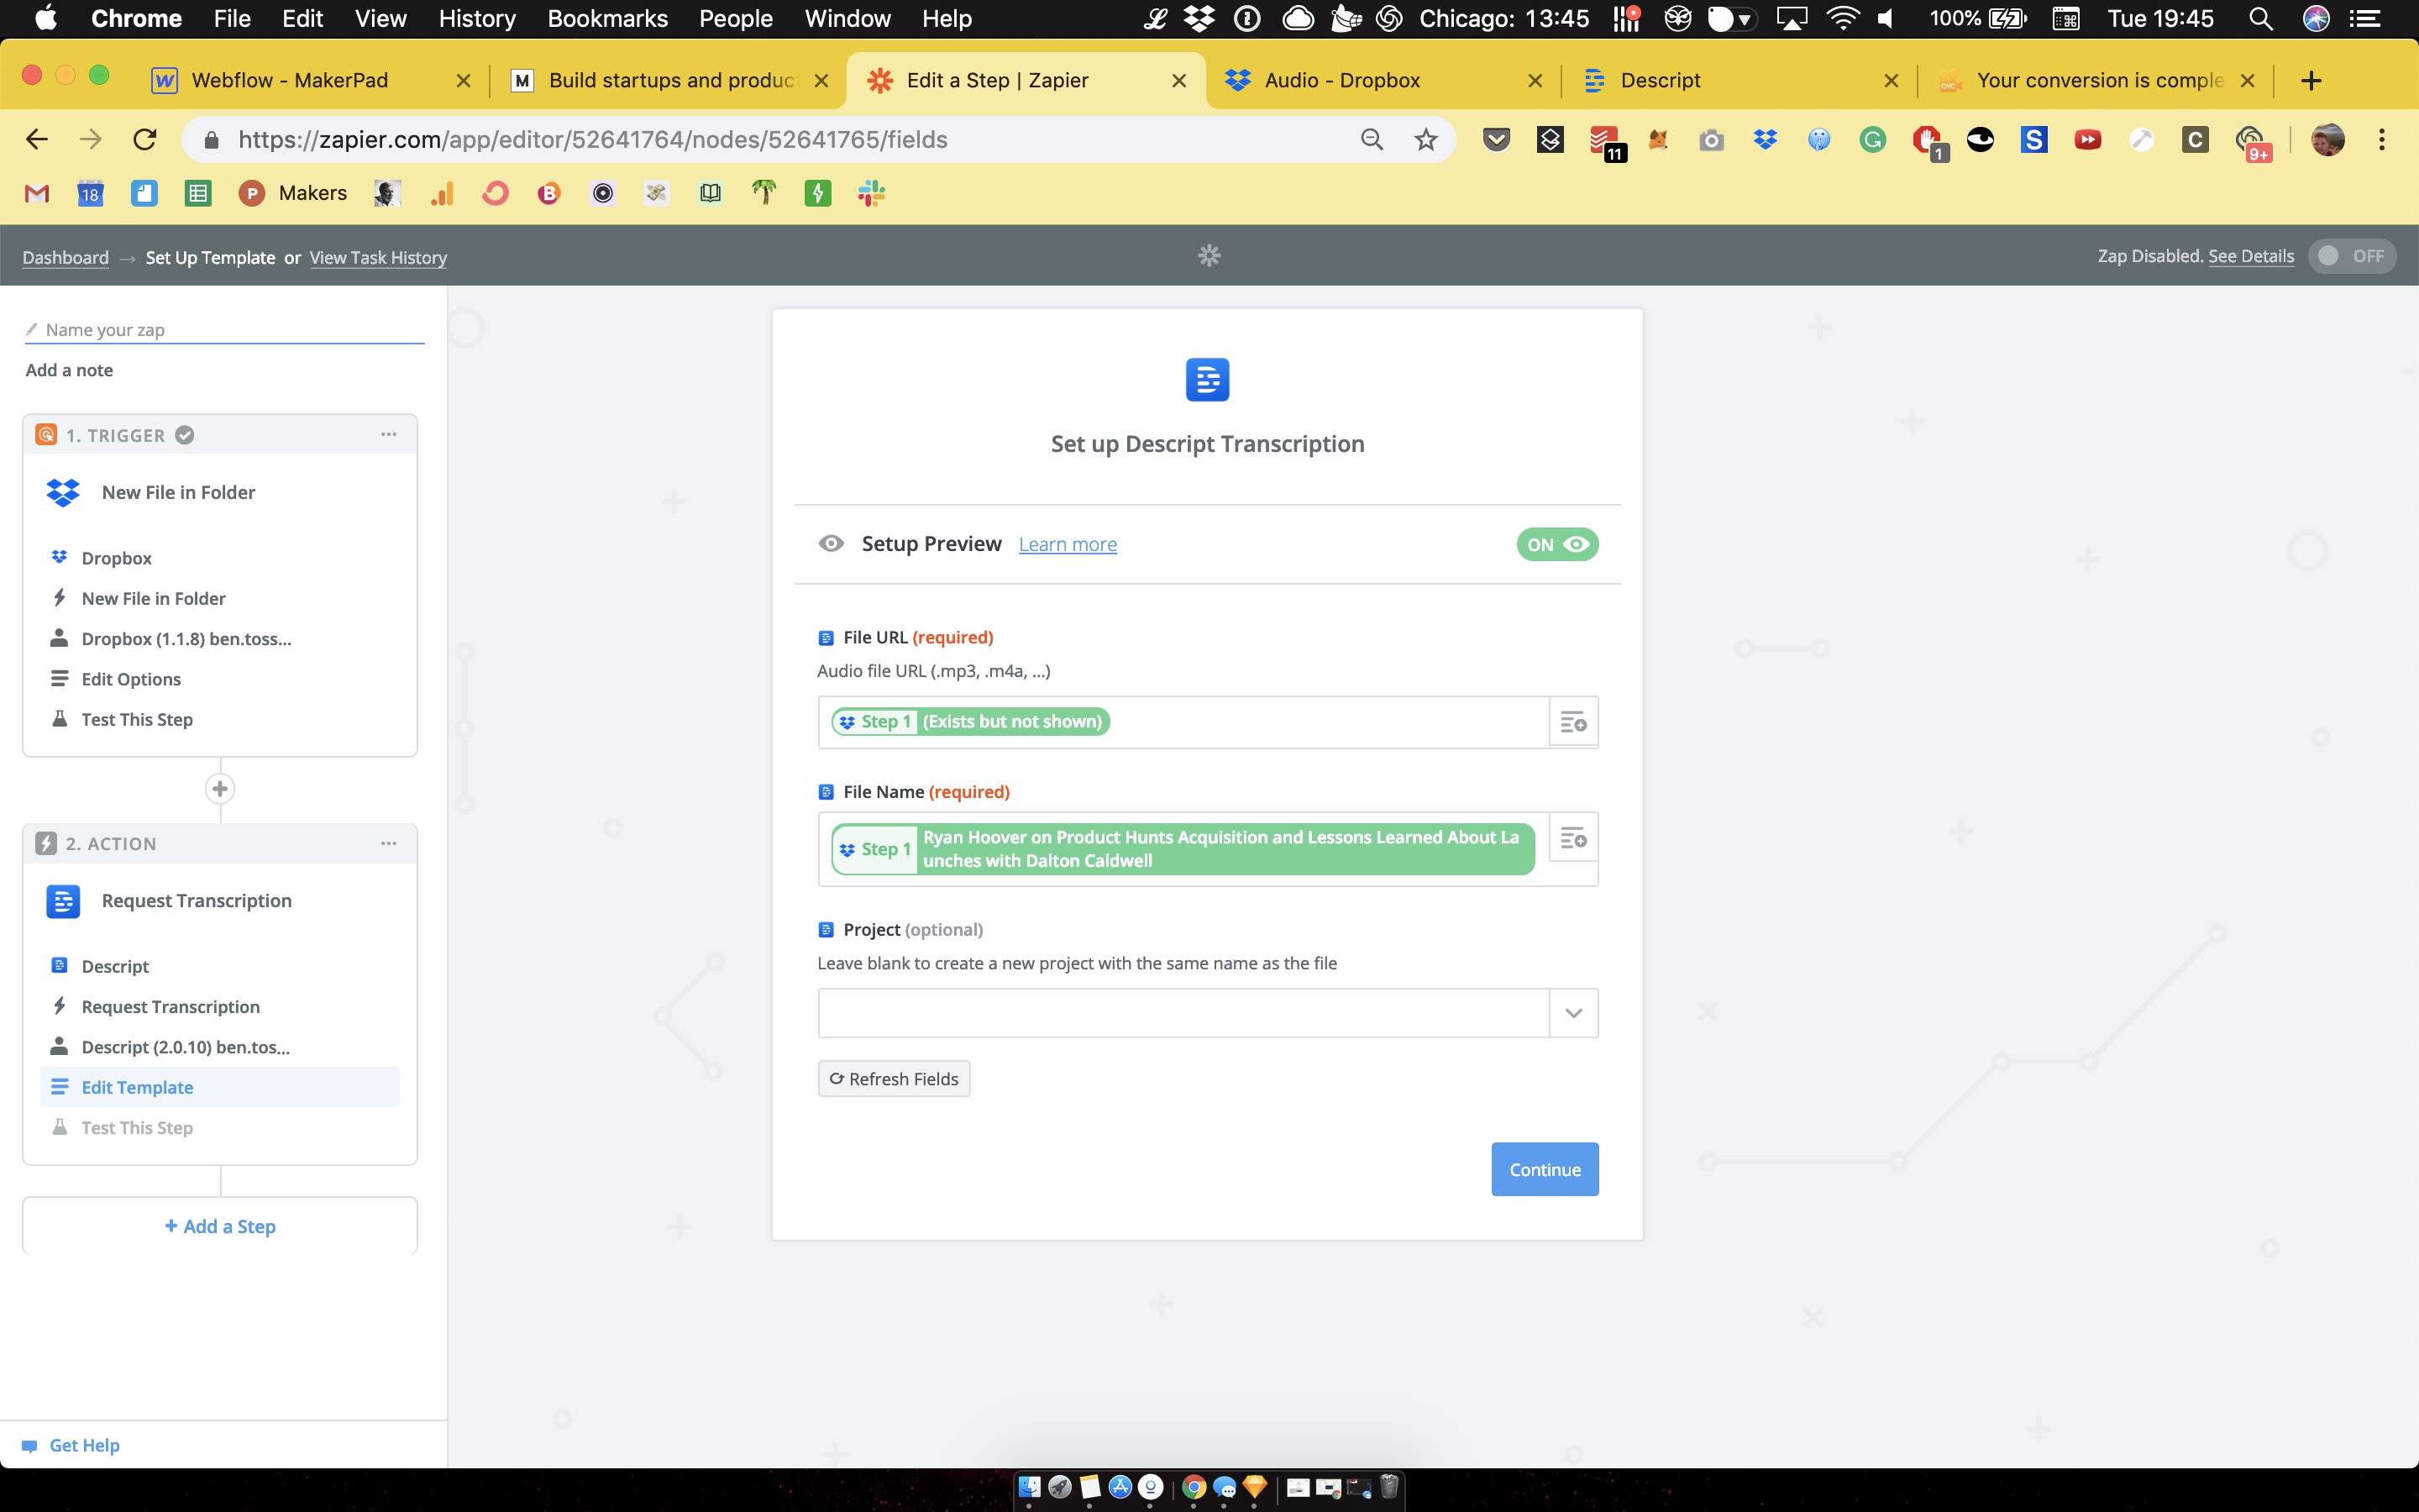Click See Details link
Image resolution: width=2419 pixels, height=1512 pixels.
click(x=2251, y=256)
